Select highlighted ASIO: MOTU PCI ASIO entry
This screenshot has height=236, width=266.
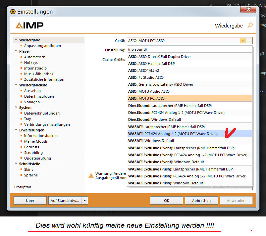[x=190, y=98]
